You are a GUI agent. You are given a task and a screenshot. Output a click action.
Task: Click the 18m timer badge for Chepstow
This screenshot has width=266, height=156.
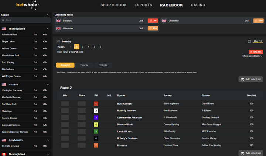[x=259, y=21]
